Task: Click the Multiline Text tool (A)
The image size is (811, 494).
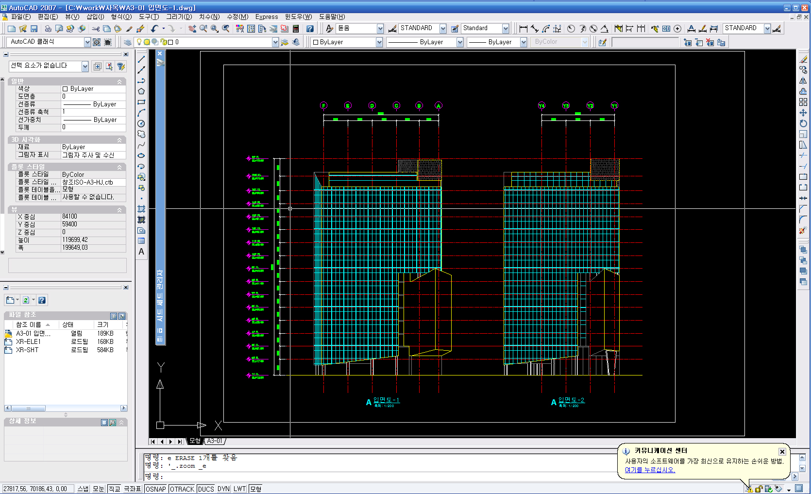Action: 141,252
